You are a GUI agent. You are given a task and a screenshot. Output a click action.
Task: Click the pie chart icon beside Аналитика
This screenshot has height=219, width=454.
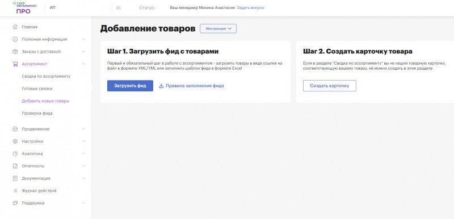15,154
